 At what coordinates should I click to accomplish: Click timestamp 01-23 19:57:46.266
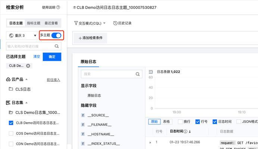pos(185,142)
